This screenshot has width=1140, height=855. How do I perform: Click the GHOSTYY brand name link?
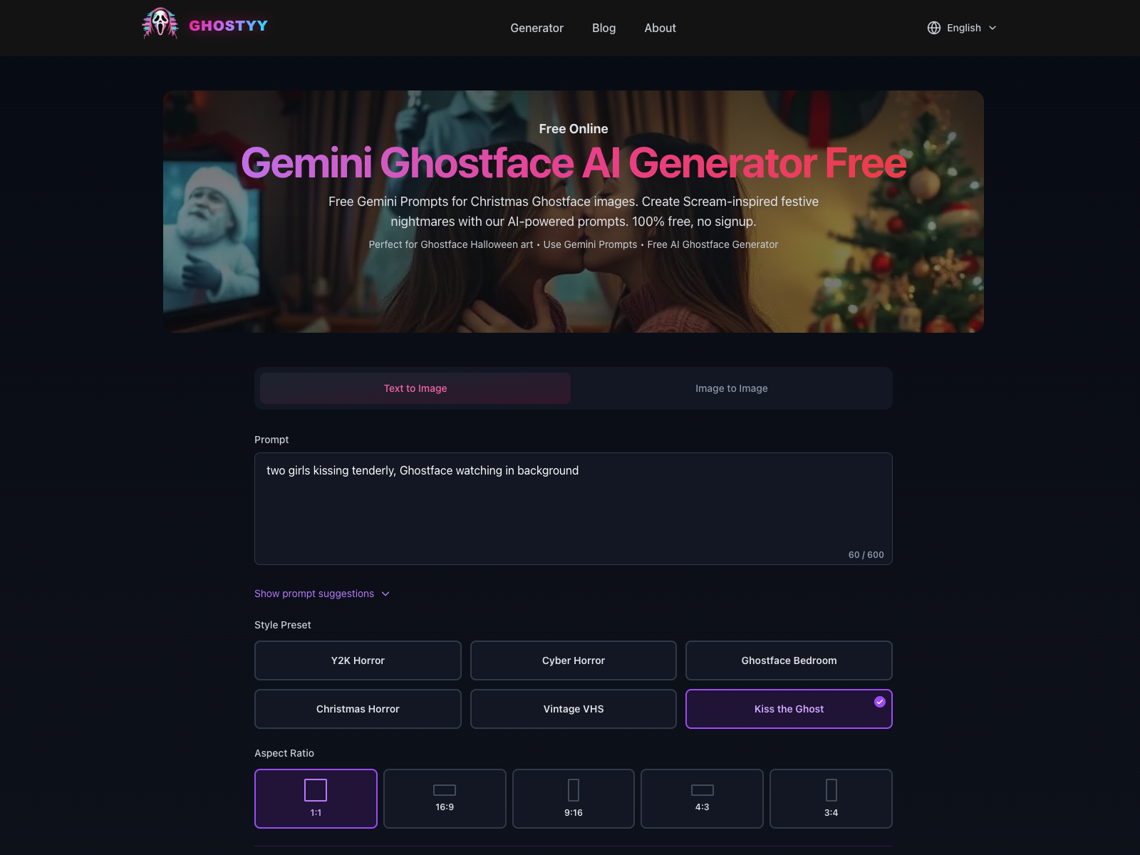tap(228, 26)
